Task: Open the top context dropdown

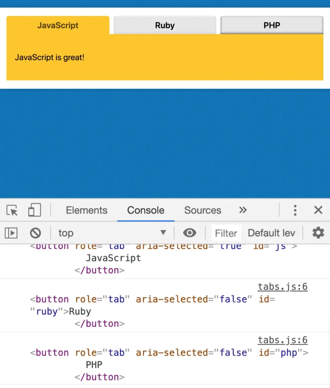Action: (112, 233)
